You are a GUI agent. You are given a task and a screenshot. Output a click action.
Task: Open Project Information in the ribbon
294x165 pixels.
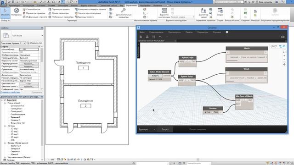point(35,17)
